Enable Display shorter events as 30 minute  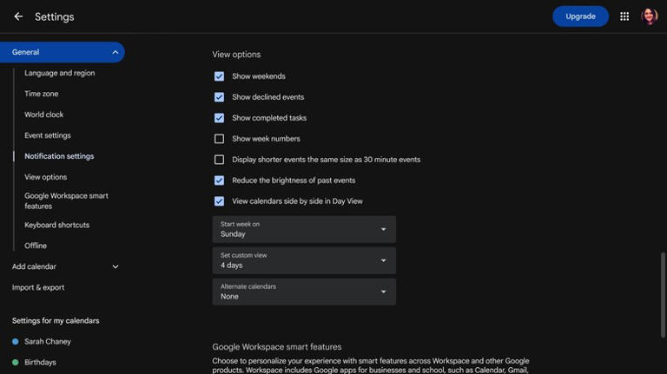click(219, 160)
